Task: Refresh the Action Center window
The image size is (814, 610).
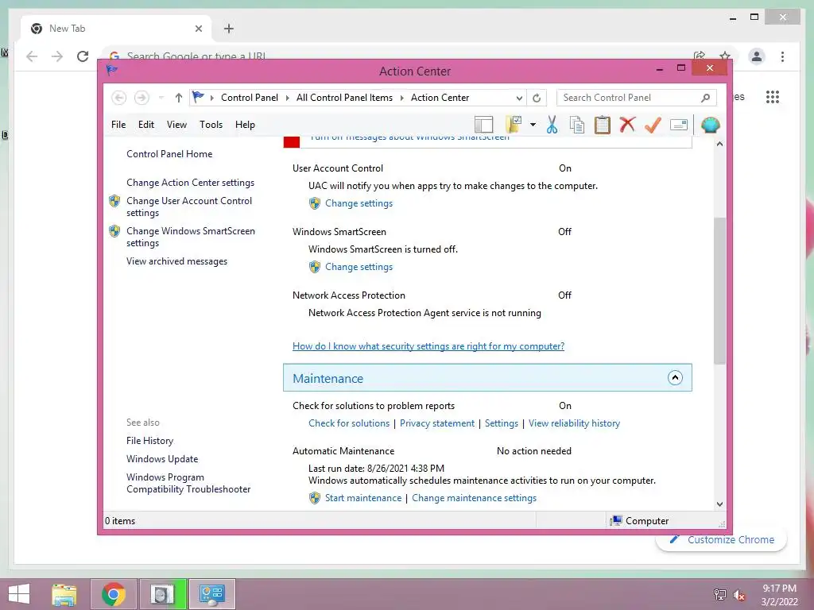Action: [537, 98]
